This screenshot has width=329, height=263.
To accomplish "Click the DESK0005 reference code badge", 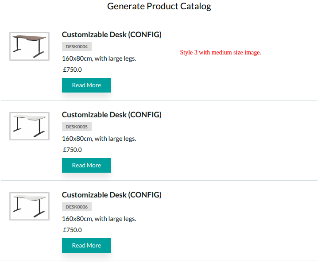I will point(77,127).
